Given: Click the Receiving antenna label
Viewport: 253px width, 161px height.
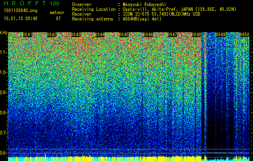Looking at the screenshot, I should click(x=93, y=19).
